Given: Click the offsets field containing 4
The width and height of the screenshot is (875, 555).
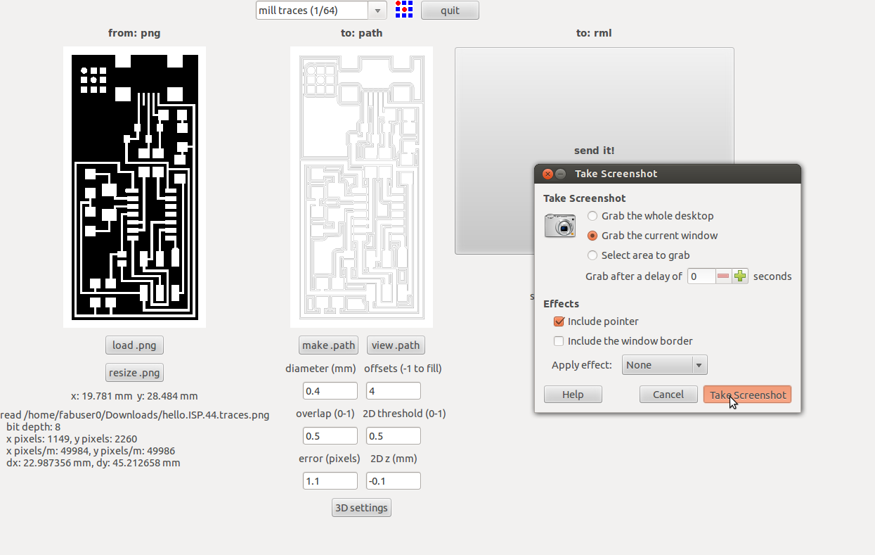Looking at the screenshot, I should [394, 391].
